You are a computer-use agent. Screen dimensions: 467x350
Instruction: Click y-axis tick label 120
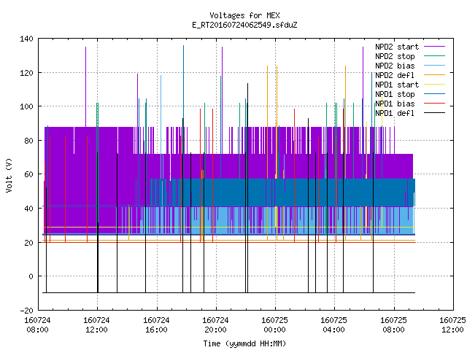click(x=26, y=73)
